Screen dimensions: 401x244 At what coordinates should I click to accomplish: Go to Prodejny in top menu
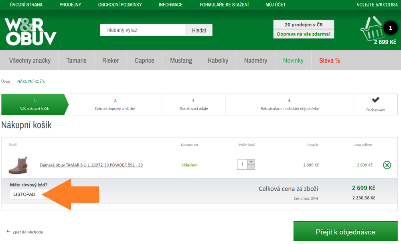pyautogui.click(x=70, y=5)
